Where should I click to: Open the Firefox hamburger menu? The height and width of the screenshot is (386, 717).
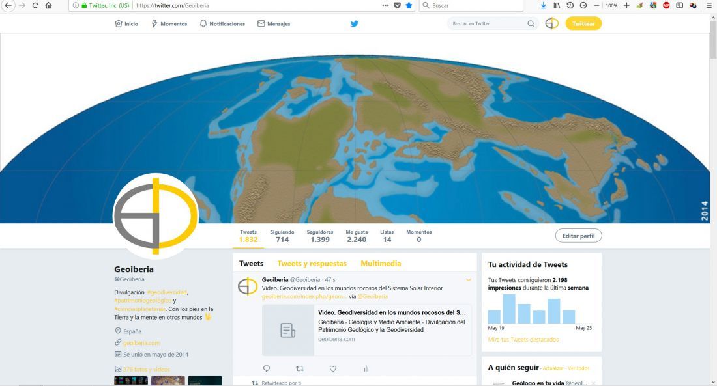pyautogui.click(x=709, y=5)
